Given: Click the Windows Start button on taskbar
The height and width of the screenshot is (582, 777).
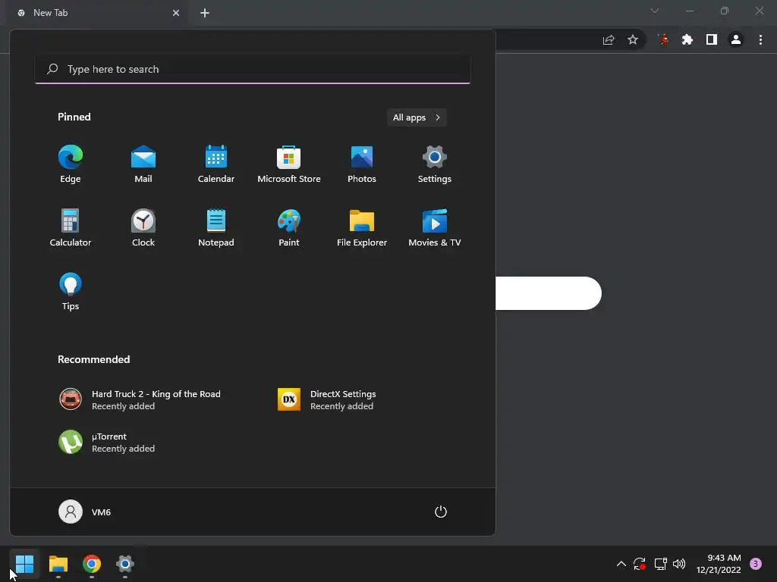Looking at the screenshot, I should pyautogui.click(x=24, y=564).
